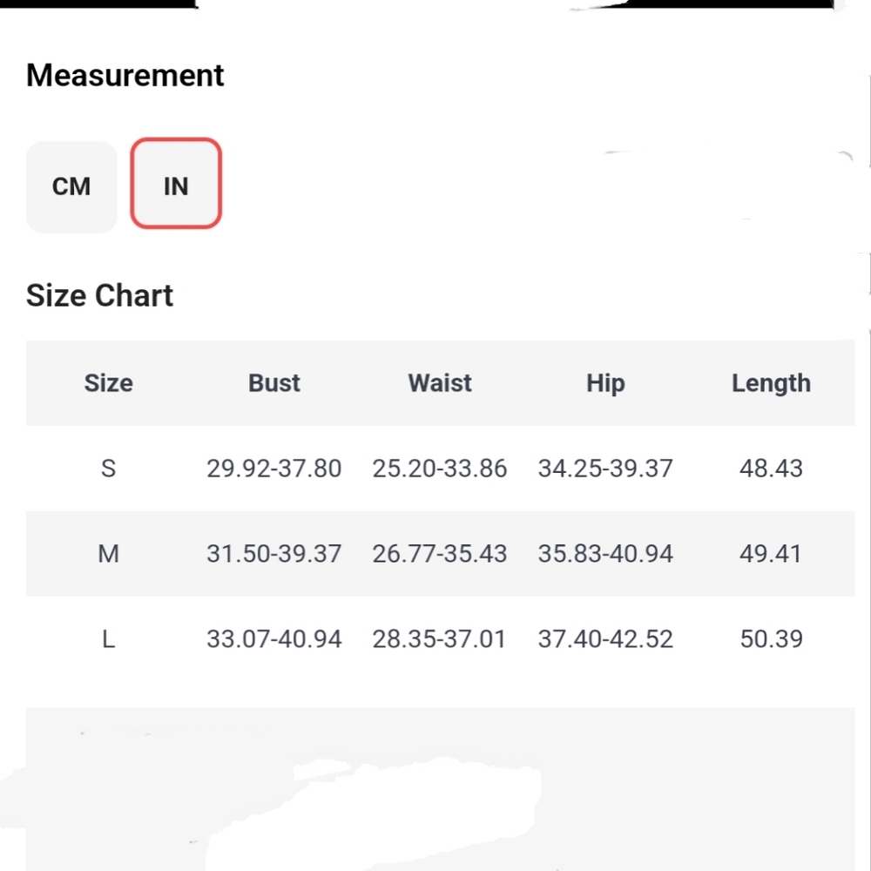Viewport: 871px width, 871px height.
Task: Switch measurement units to CM
Action: pos(71,186)
